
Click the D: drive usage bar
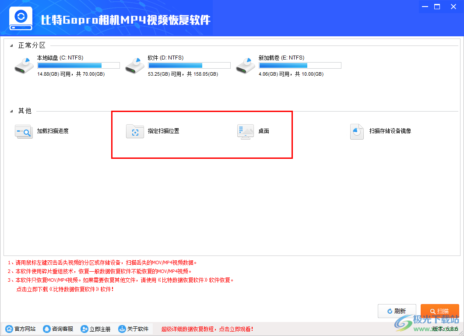(x=189, y=65)
